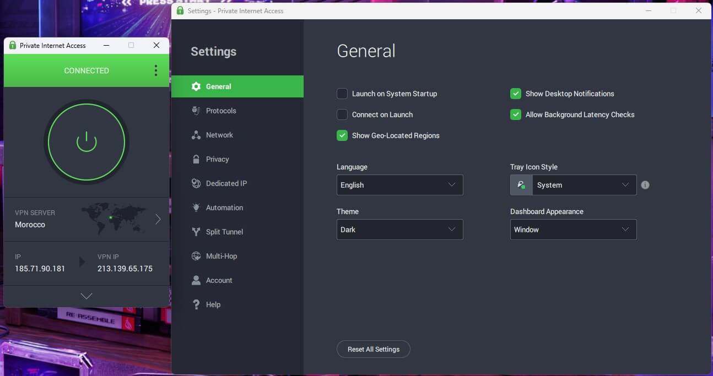This screenshot has width=713, height=376.
Task: Click the Tray Icon Style info icon
Action: [x=645, y=185]
